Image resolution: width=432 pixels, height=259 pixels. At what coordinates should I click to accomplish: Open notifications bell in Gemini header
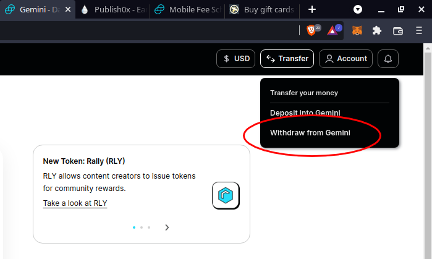click(388, 59)
